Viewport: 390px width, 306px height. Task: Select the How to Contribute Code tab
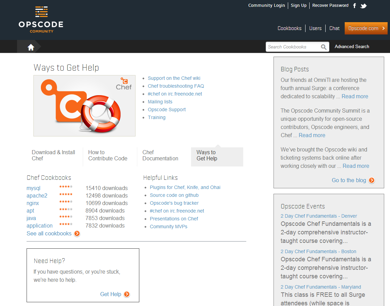pyautogui.click(x=108, y=156)
